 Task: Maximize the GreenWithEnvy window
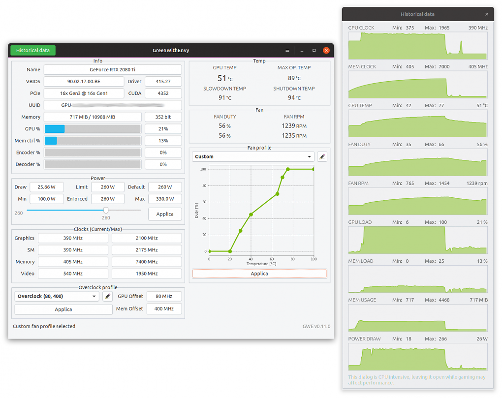[x=314, y=50]
